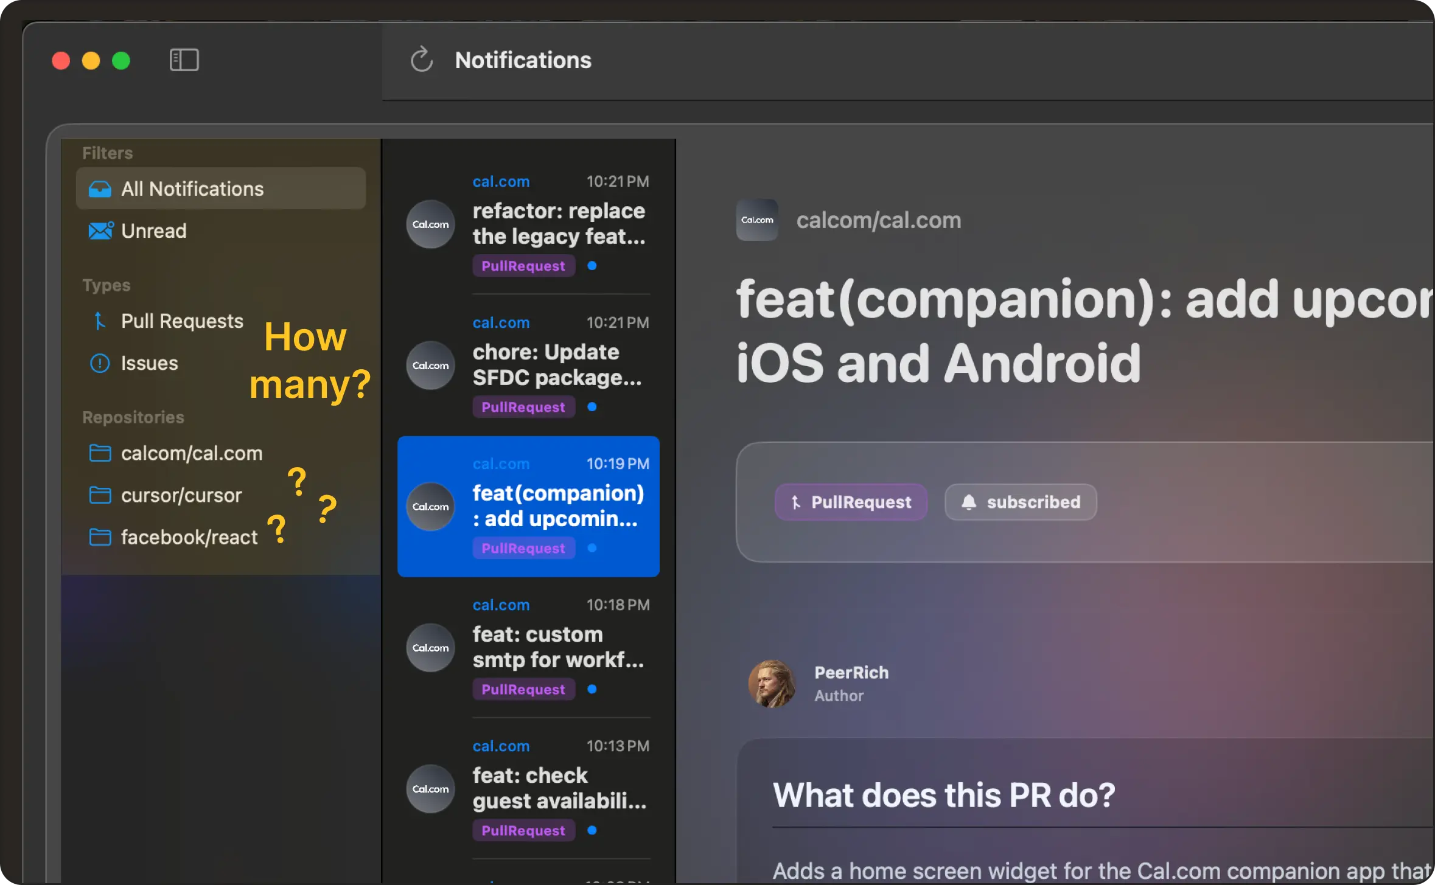Click the PullRequest badge in detail pane

point(851,502)
